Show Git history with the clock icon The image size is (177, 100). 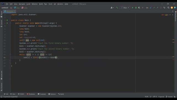(161, 8)
